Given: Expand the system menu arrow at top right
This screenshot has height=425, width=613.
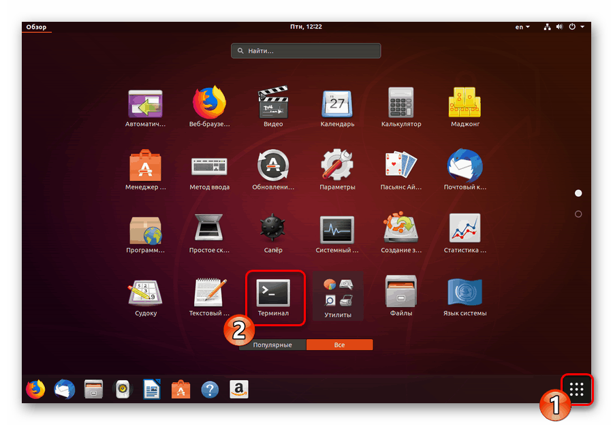Looking at the screenshot, I should point(582,27).
